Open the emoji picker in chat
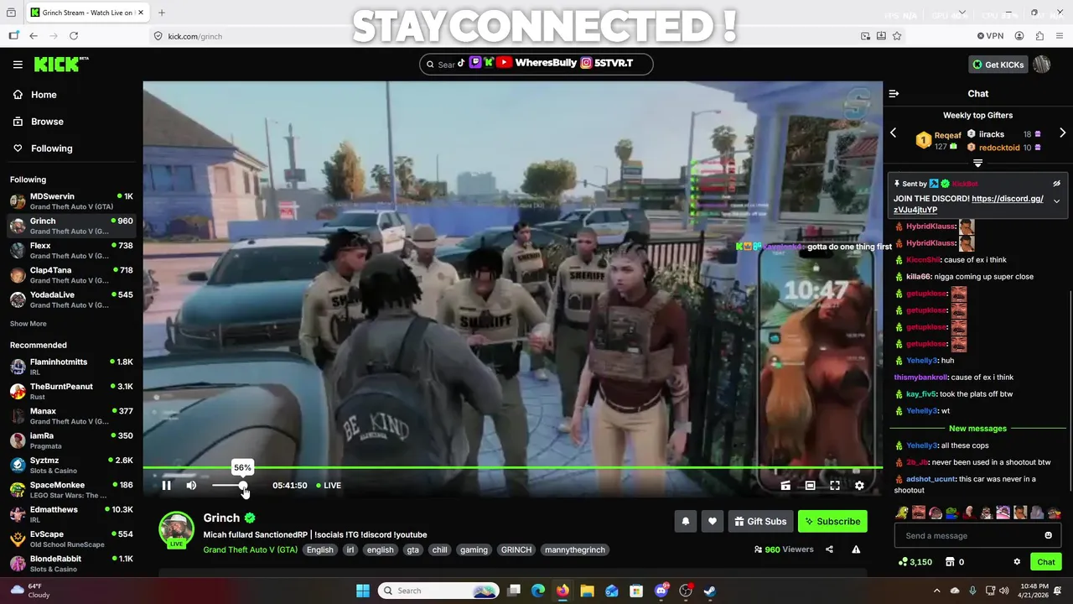This screenshot has height=604, width=1073. point(1048,535)
